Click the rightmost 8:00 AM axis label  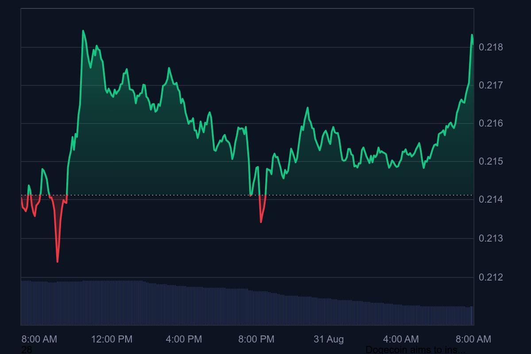pyautogui.click(x=473, y=339)
